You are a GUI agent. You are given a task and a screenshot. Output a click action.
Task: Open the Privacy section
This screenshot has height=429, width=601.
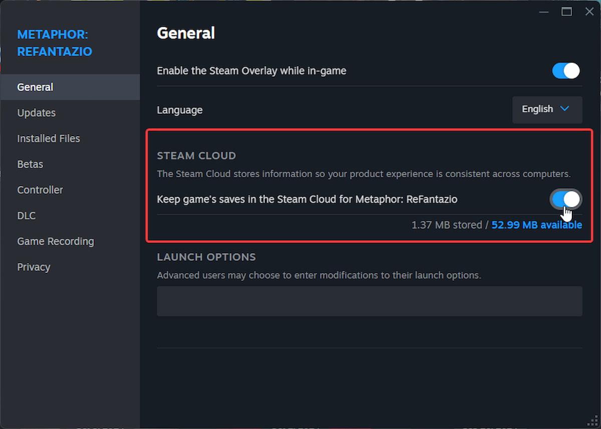(x=34, y=267)
